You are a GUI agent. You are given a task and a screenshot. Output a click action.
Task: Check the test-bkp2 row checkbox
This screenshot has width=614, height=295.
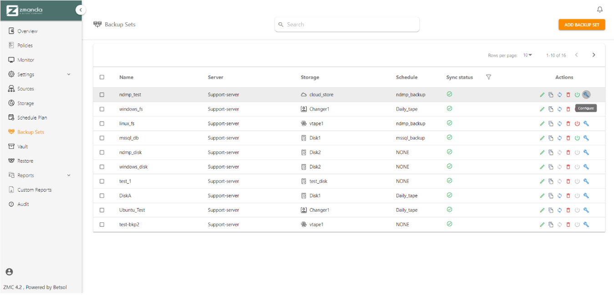coord(102,225)
